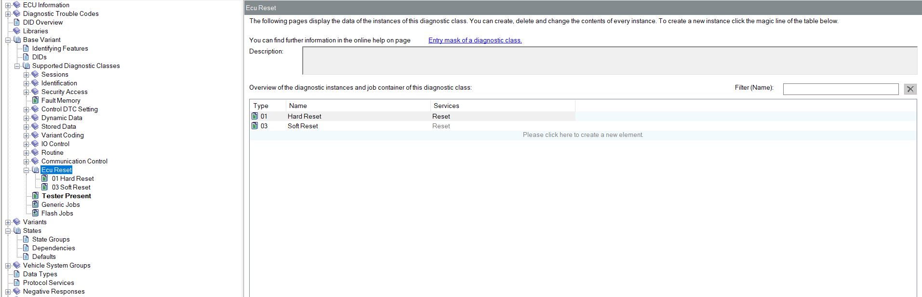Click the Tester Present page icon

tap(35, 196)
